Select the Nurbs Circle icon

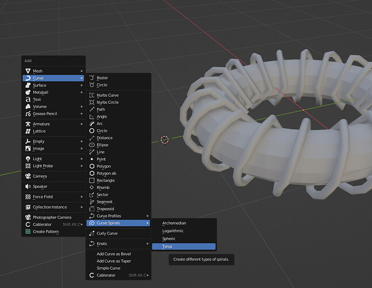coord(91,102)
